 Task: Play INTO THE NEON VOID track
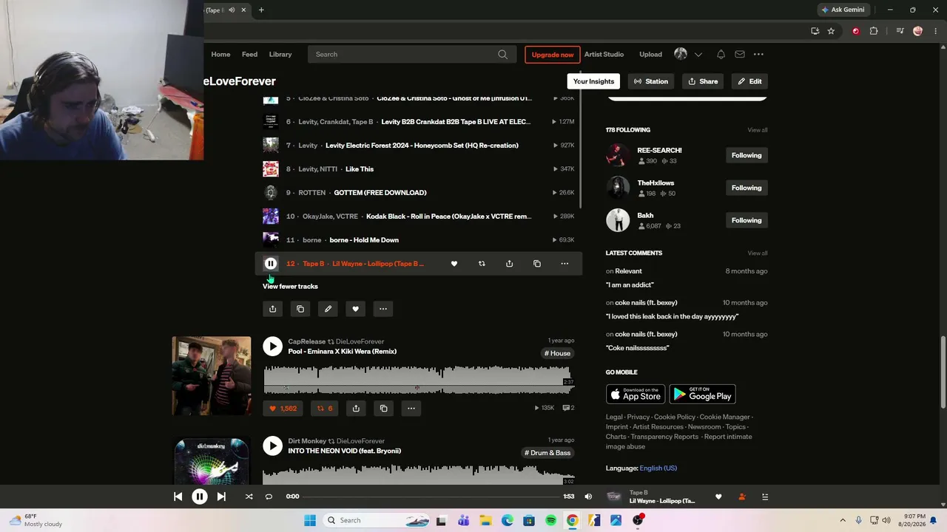pos(272,446)
